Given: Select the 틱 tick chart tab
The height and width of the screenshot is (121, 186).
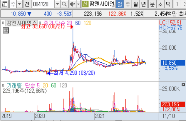Looking at the screenshot, I should [x=168, y=4].
